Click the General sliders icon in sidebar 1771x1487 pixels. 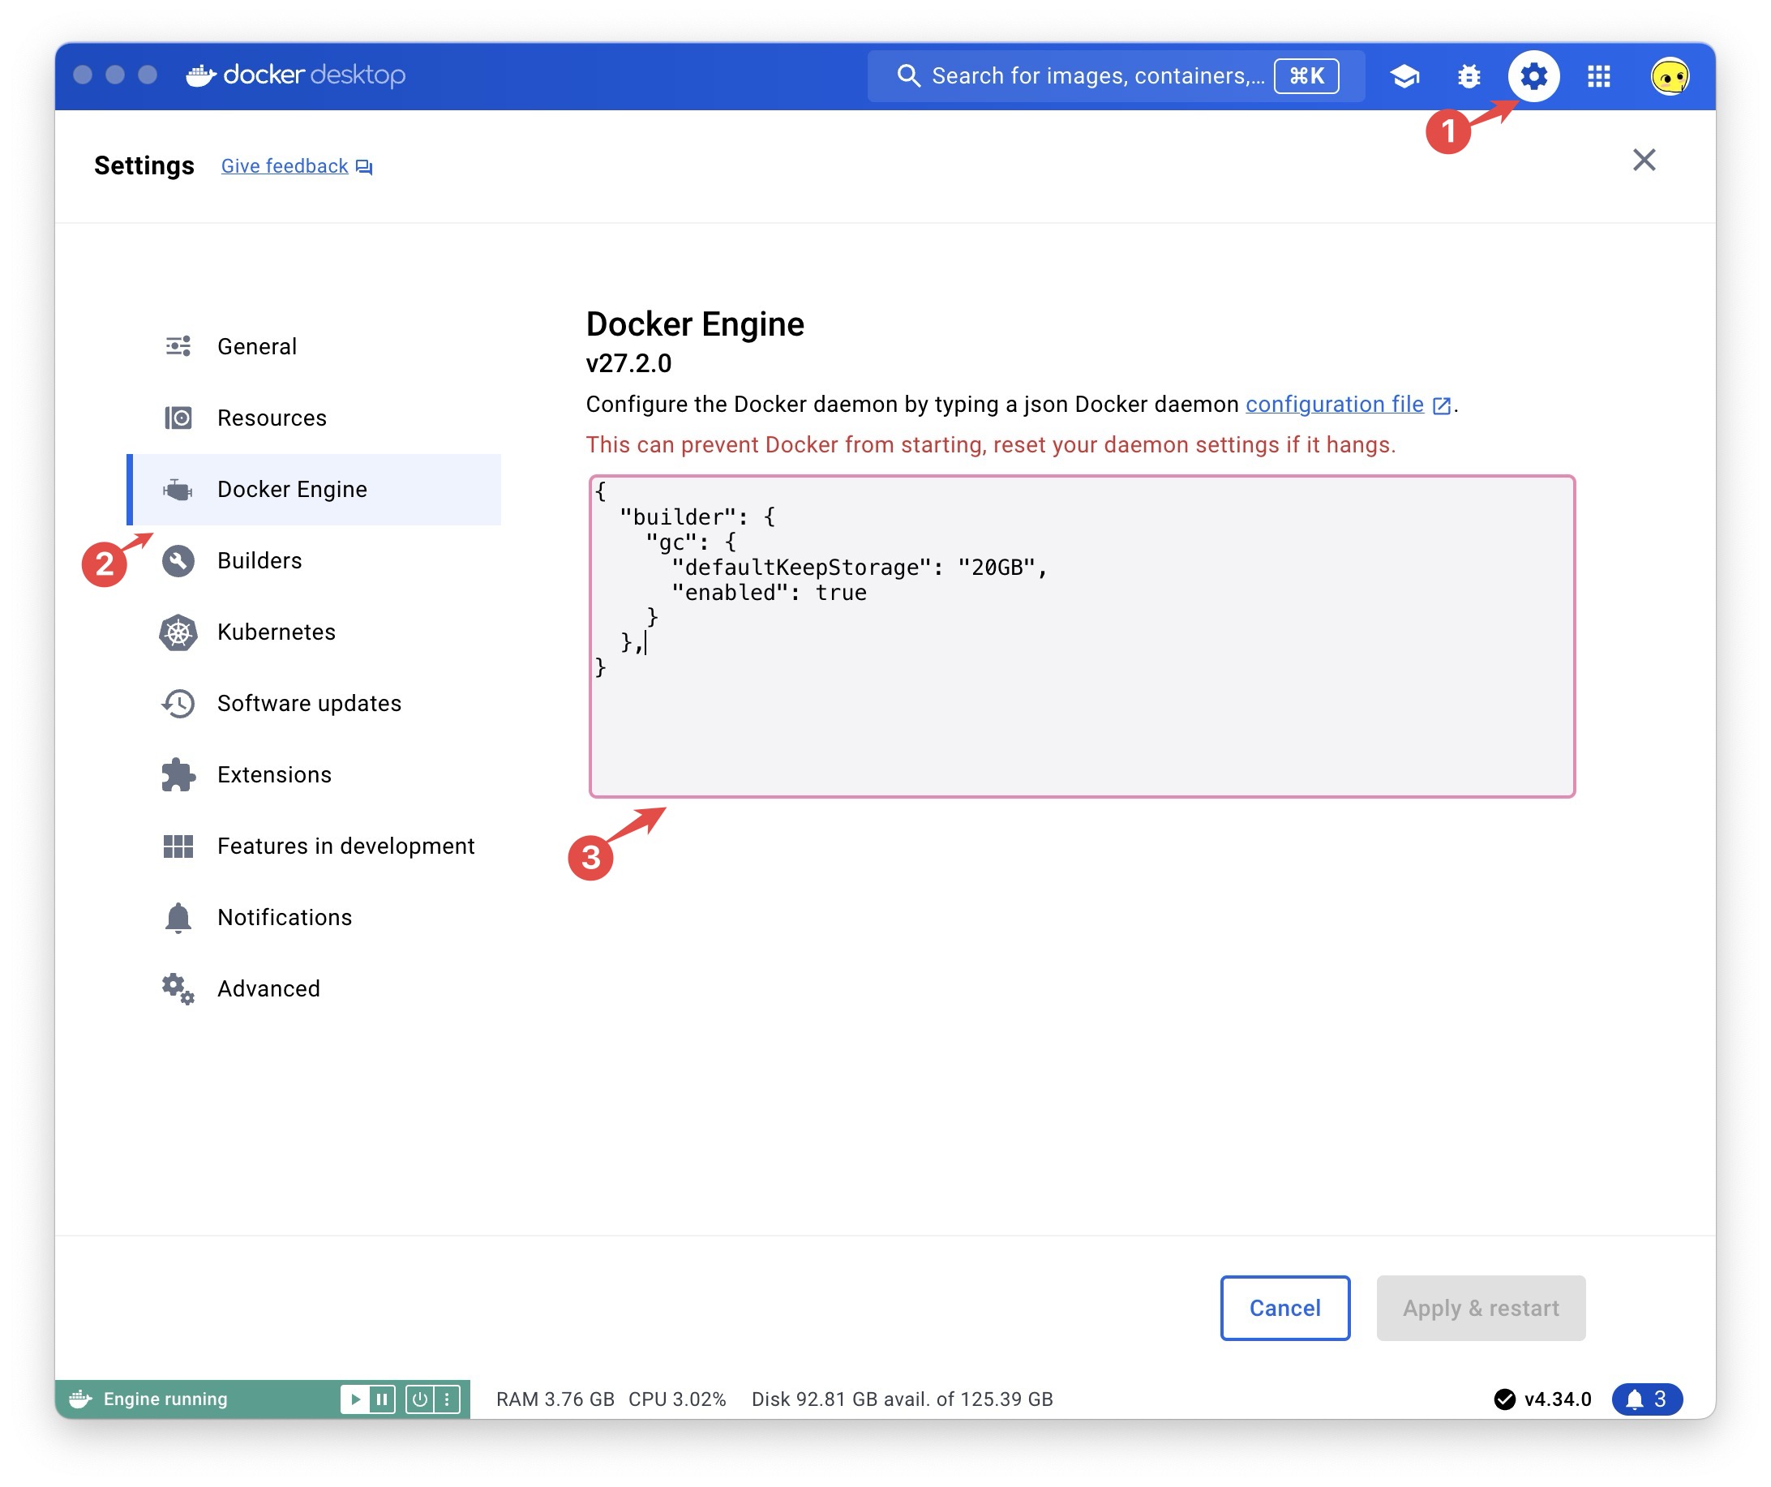pyautogui.click(x=178, y=346)
